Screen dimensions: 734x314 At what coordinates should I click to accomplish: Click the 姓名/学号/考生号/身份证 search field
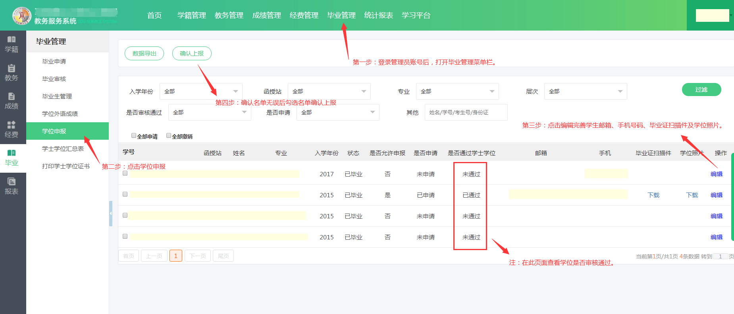tap(466, 112)
